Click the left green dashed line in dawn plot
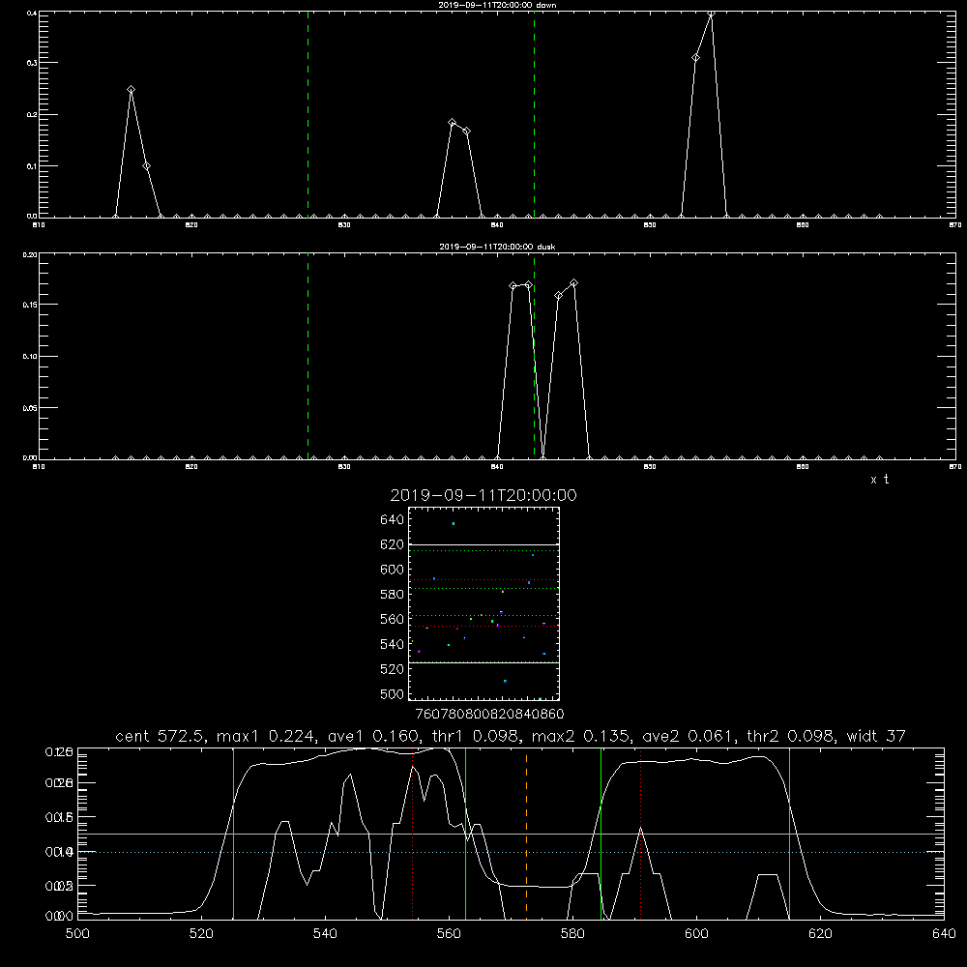967x967 pixels. [x=308, y=114]
